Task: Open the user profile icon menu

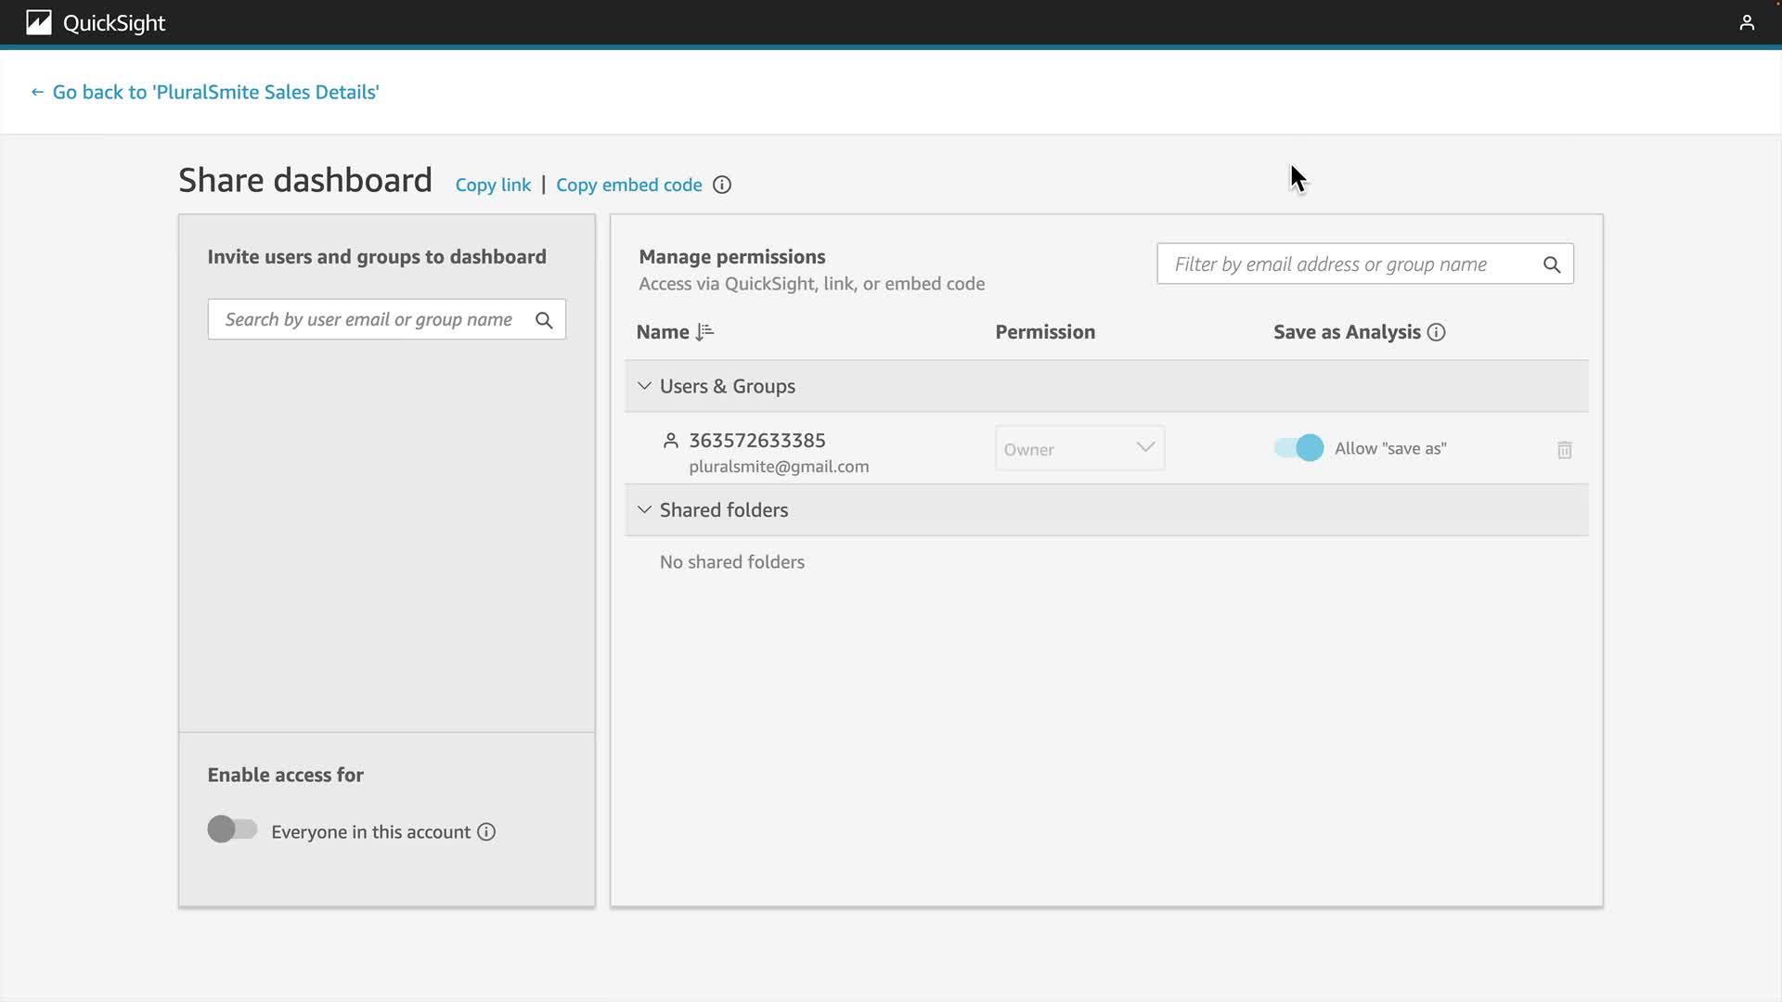Action: [1747, 22]
